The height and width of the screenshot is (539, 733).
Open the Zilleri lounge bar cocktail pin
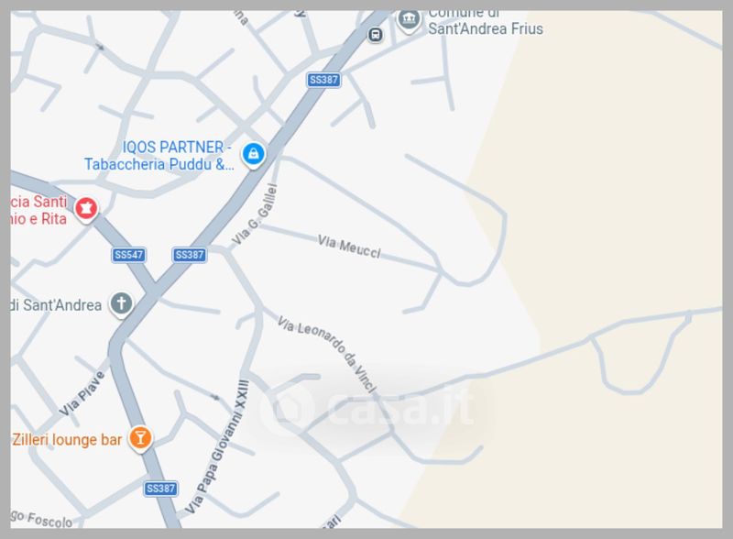click(140, 439)
